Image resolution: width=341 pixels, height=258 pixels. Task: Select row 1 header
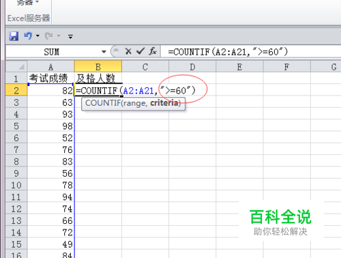click(x=16, y=78)
